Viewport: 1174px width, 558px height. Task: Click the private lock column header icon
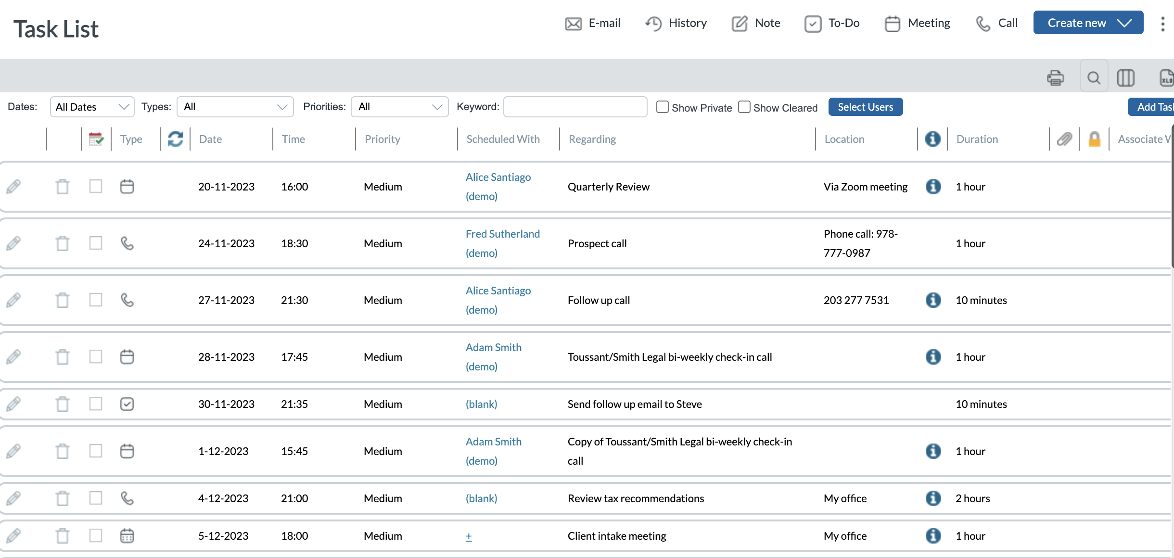[1095, 139]
